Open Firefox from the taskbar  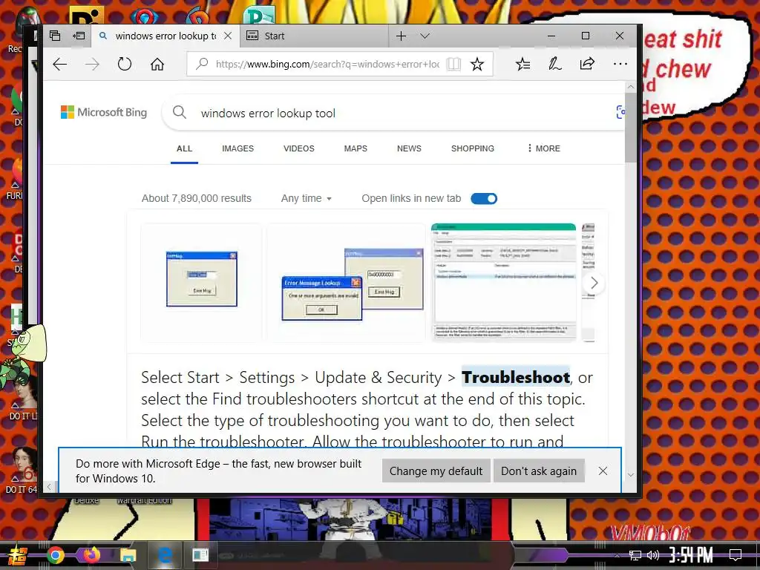click(91, 554)
